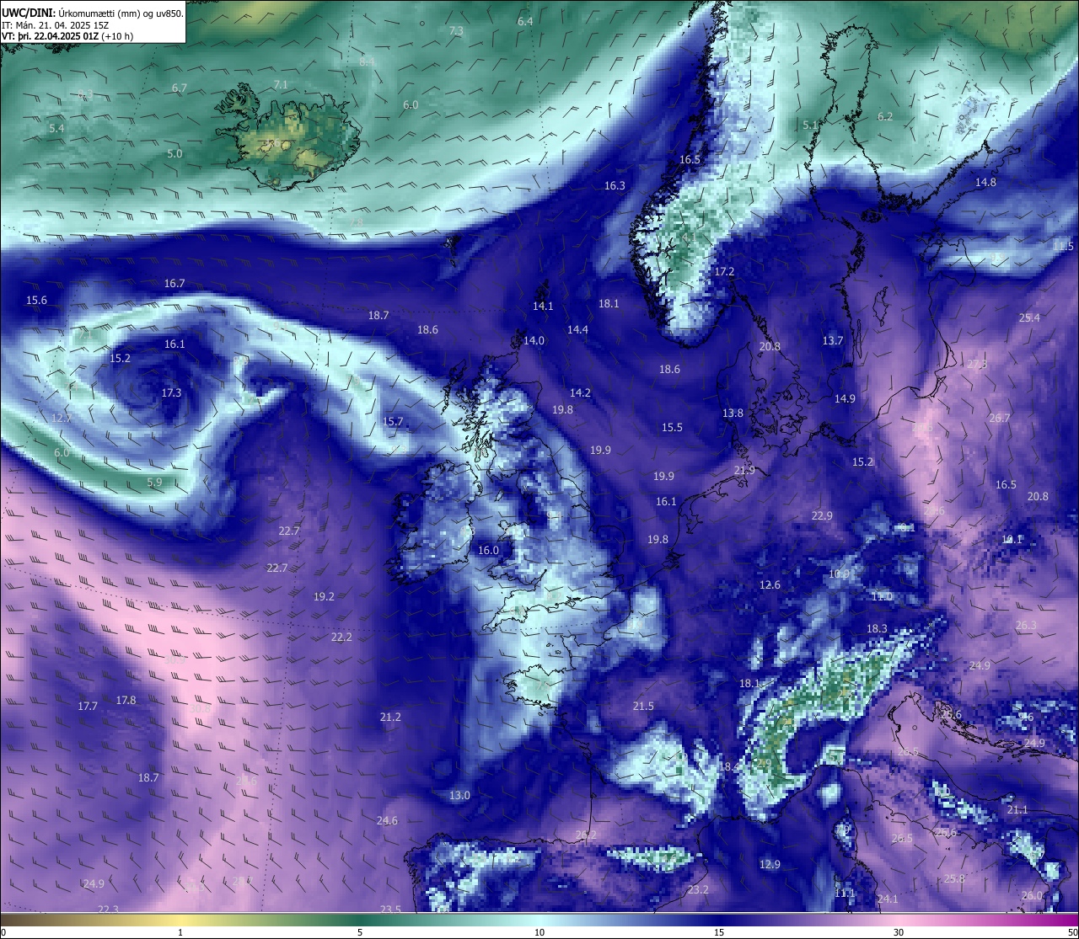This screenshot has width=1079, height=939.
Task: Click the 18.3 value label
Action: click(877, 628)
